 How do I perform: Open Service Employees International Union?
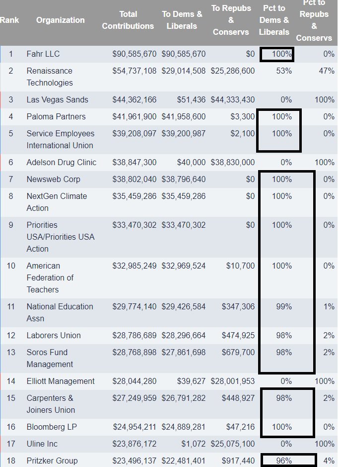pyautogui.click(x=61, y=139)
